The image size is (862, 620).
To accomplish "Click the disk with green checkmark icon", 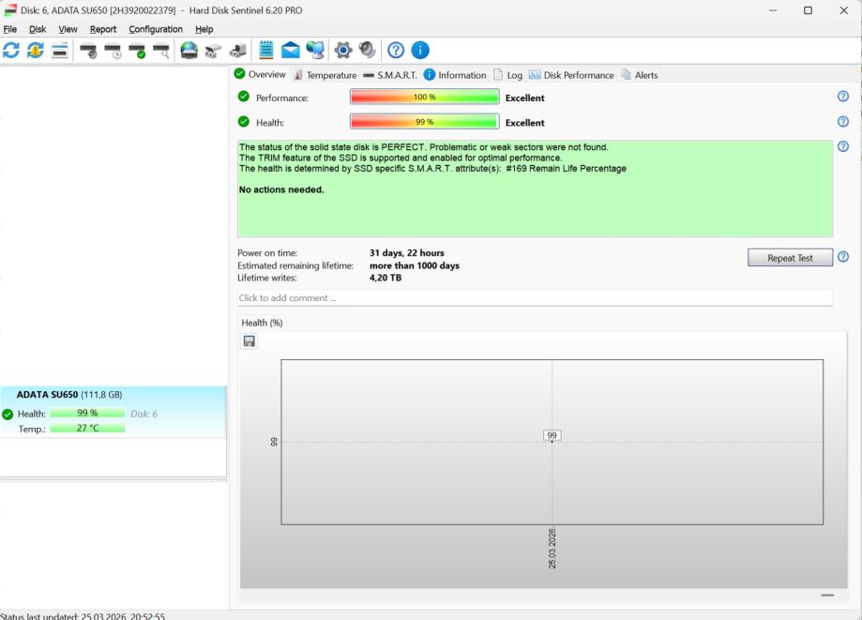I will pos(137,51).
